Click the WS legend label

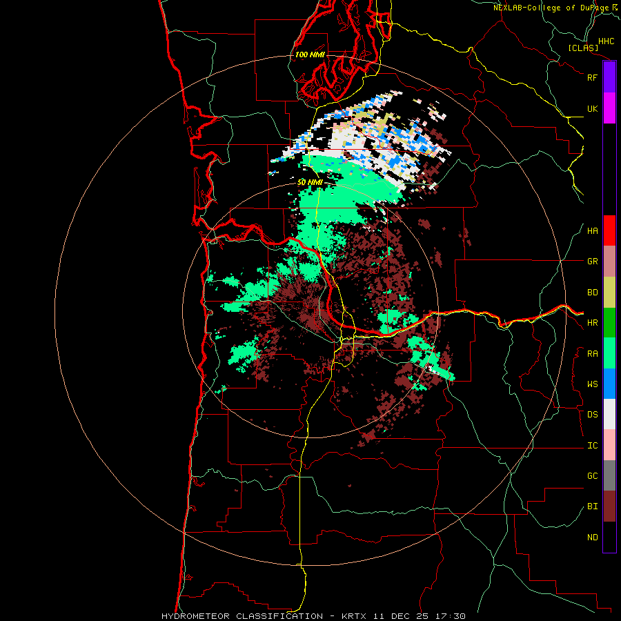[x=592, y=384]
